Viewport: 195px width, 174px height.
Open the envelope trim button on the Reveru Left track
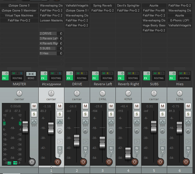click(111, 122)
